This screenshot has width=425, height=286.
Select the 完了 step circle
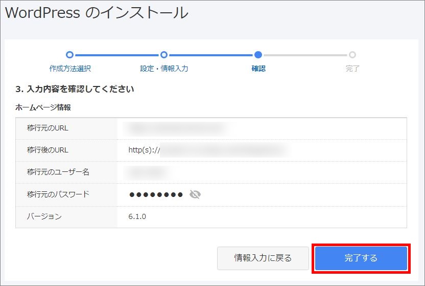point(352,55)
